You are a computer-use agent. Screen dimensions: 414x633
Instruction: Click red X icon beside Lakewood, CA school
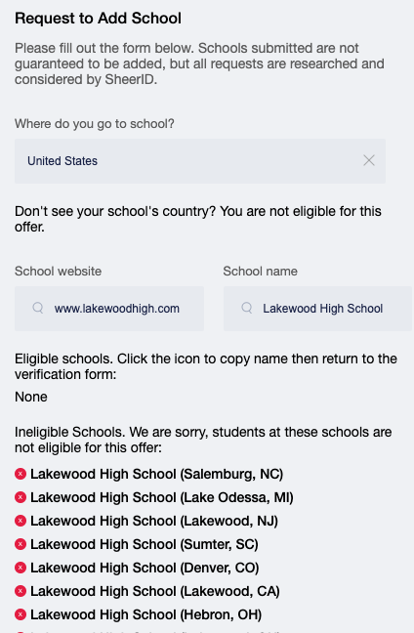point(21,591)
